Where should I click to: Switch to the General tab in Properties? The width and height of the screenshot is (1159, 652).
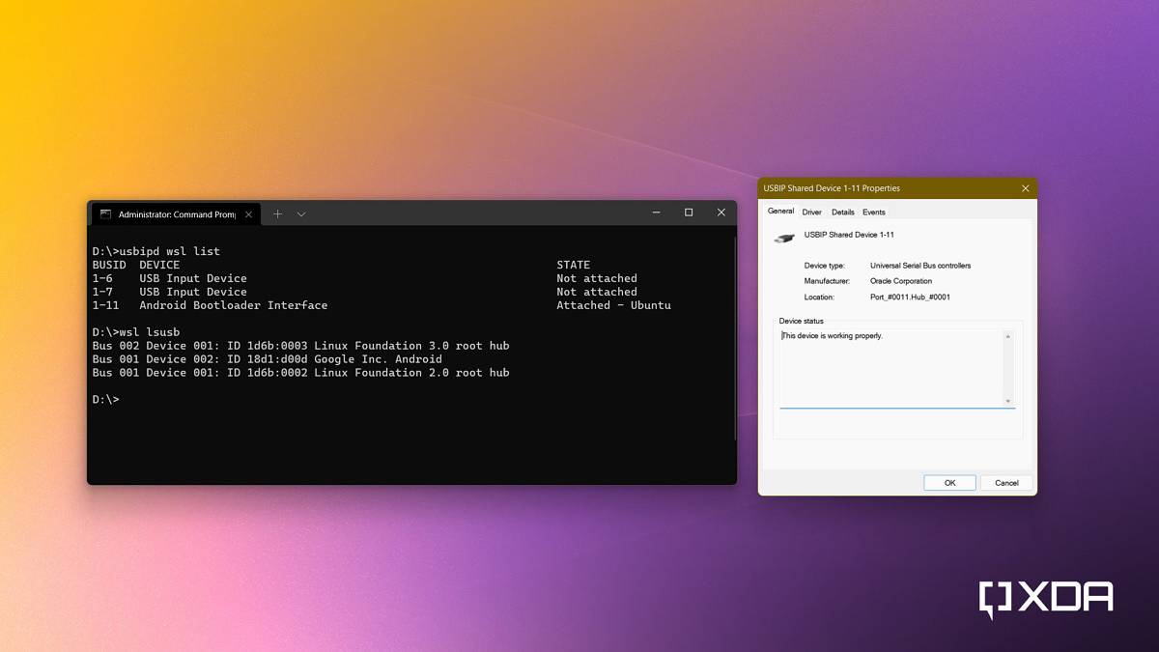pyautogui.click(x=780, y=212)
